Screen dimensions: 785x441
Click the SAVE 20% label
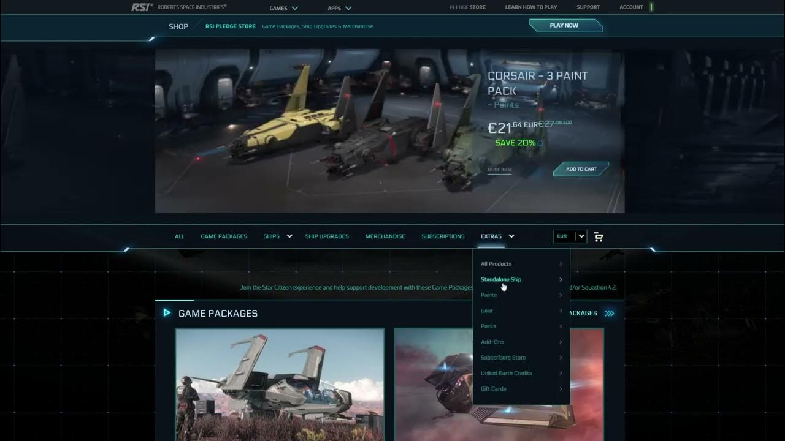point(515,143)
